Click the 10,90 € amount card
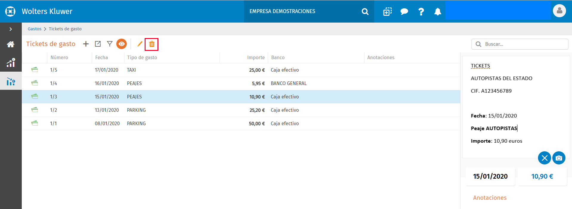 click(x=542, y=176)
